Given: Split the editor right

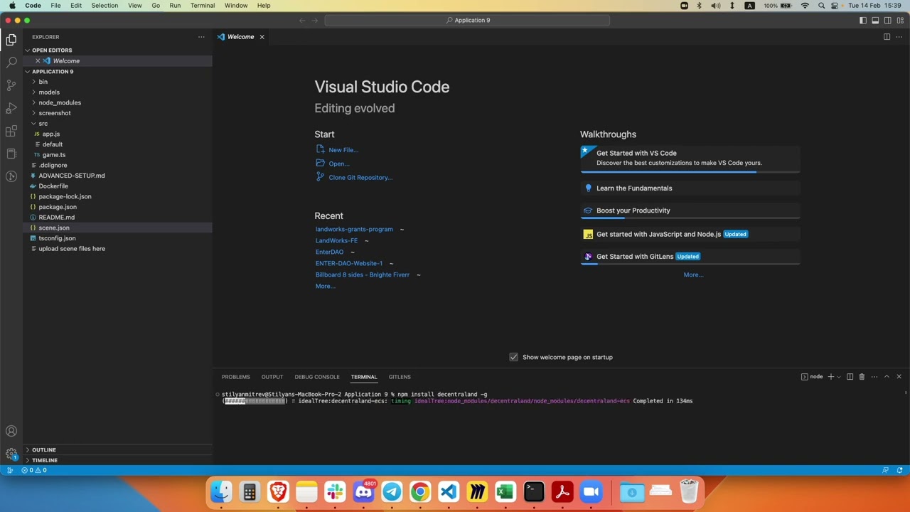Looking at the screenshot, I should click(x=887, y=37).
